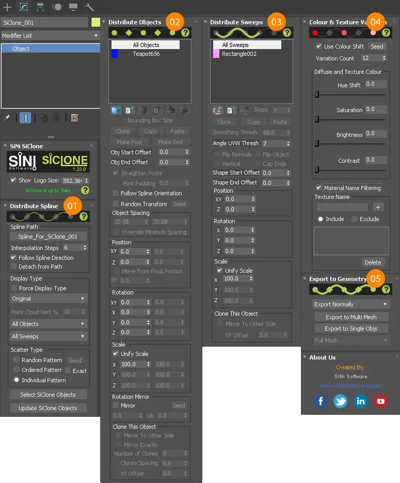The height and width of the screenshot is (483, 400).
Task: Switch to the Utilities wrench tab
Action: (x=89, y=7)
